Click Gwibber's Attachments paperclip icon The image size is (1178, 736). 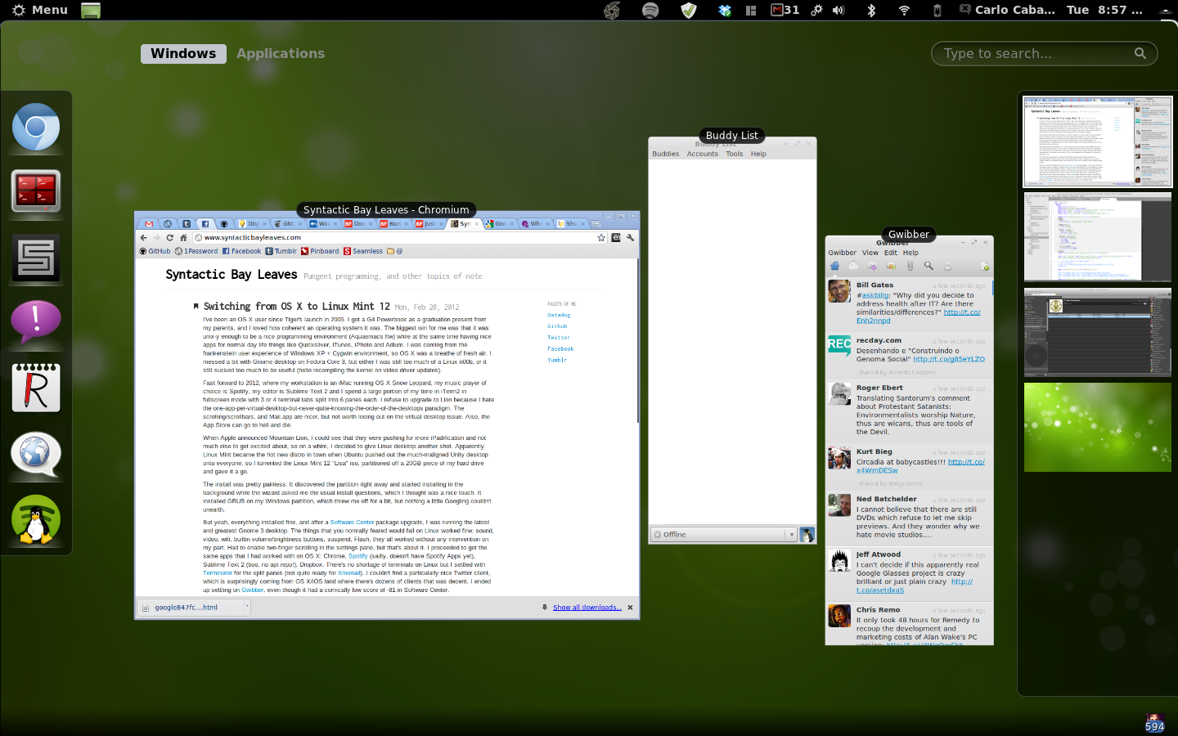click(x=910, y=266)
